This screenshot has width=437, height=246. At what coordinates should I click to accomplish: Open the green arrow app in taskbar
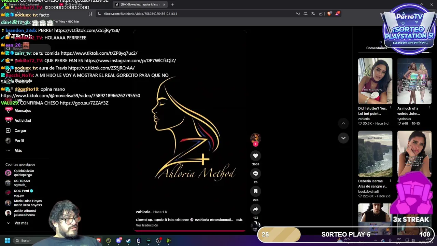coord(169,241)
